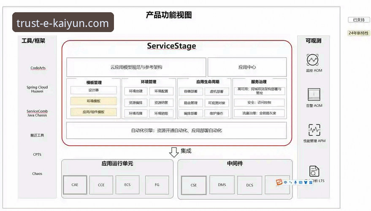Click the 24年新特性 legend box
The image size is (371, 211).
tap(358, 33)
